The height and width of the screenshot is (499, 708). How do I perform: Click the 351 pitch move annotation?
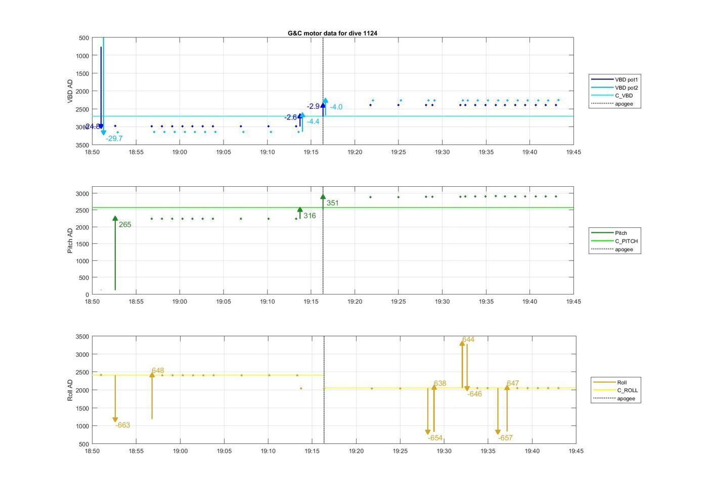point(332,203)
